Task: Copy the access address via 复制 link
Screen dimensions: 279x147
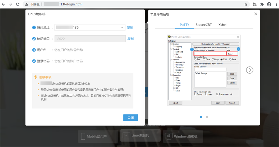Action: (x=130, y=28)
